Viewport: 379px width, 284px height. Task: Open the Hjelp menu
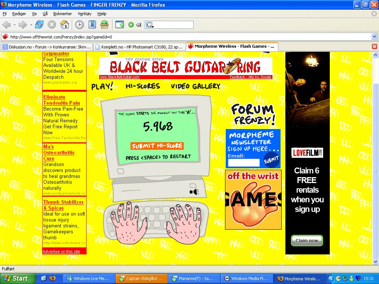[102, 14]
